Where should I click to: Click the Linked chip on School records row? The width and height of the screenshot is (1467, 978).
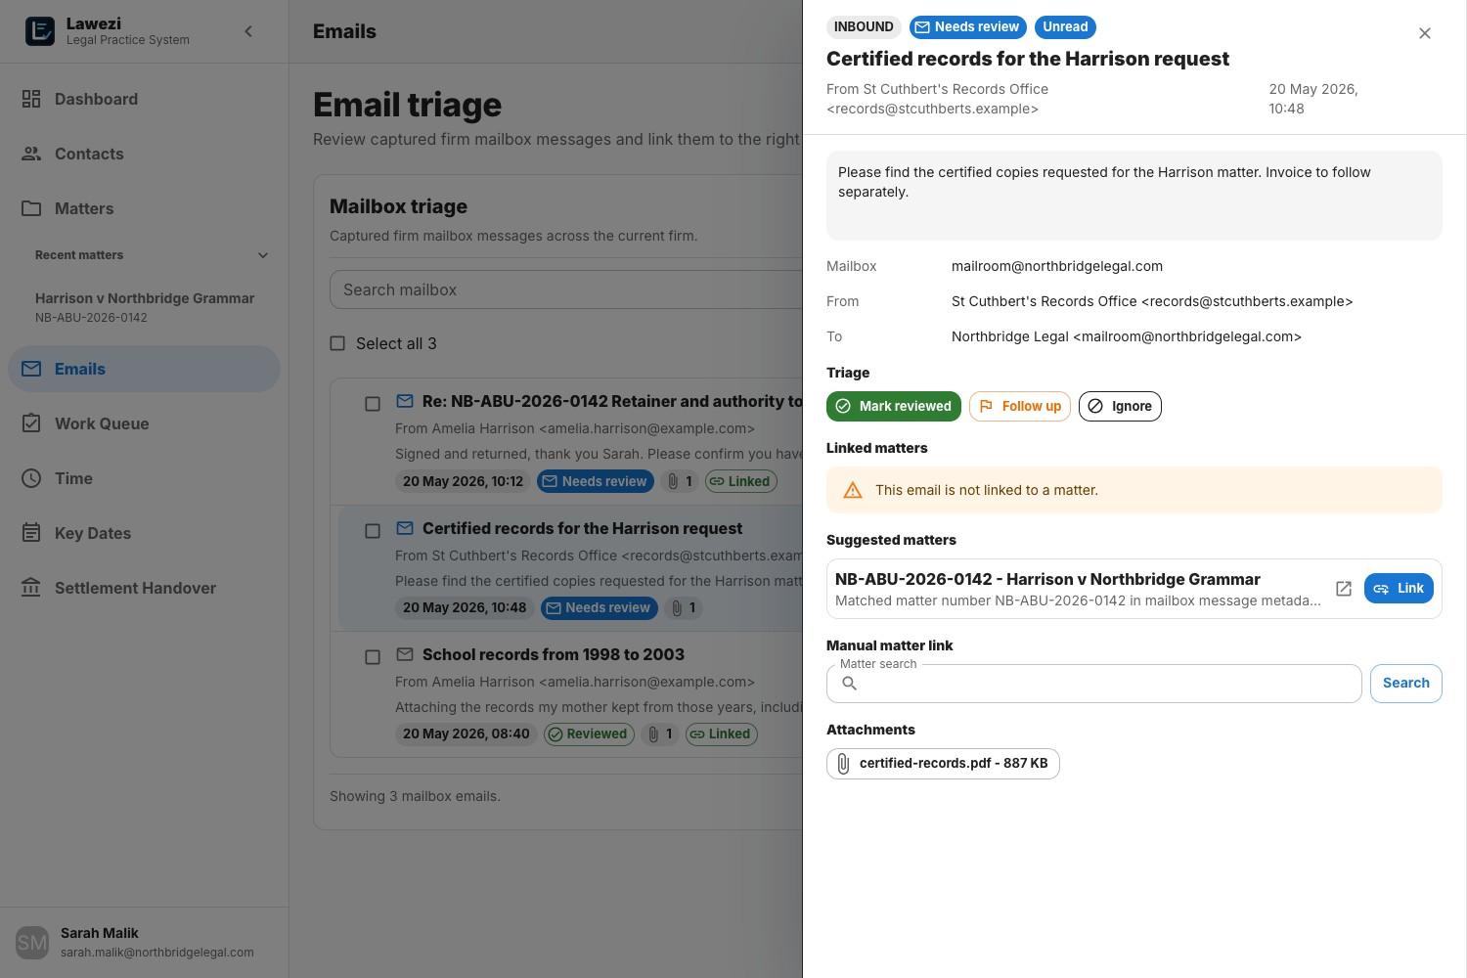coord(722,734)
